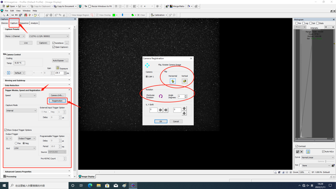Screen dimensions: 336x189
Task: Click the zoom in plus icon
Action: [x=291, y=172]
